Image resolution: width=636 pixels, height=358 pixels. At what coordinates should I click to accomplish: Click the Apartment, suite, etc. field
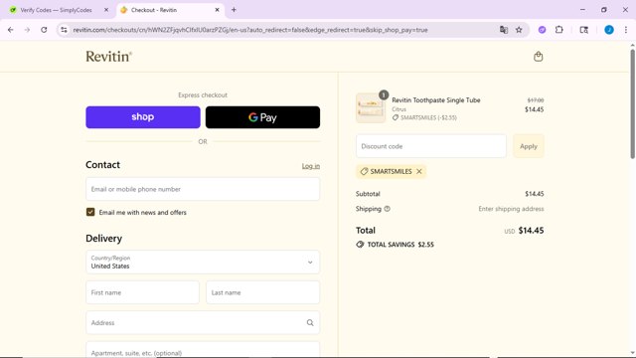203,350
